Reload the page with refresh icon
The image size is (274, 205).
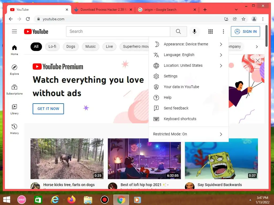[x=28, y=19]
